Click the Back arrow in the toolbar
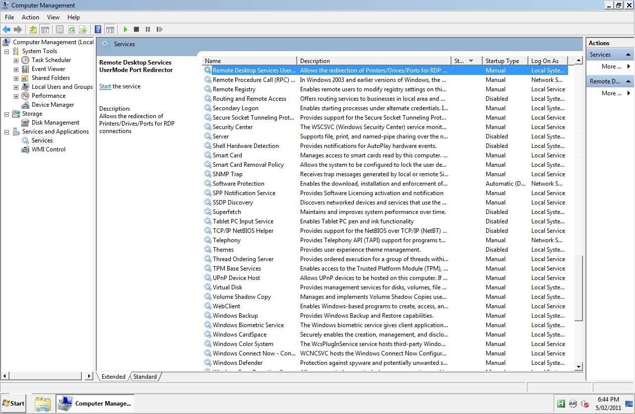This screenshot has width=635, height=414. (6, 29)
